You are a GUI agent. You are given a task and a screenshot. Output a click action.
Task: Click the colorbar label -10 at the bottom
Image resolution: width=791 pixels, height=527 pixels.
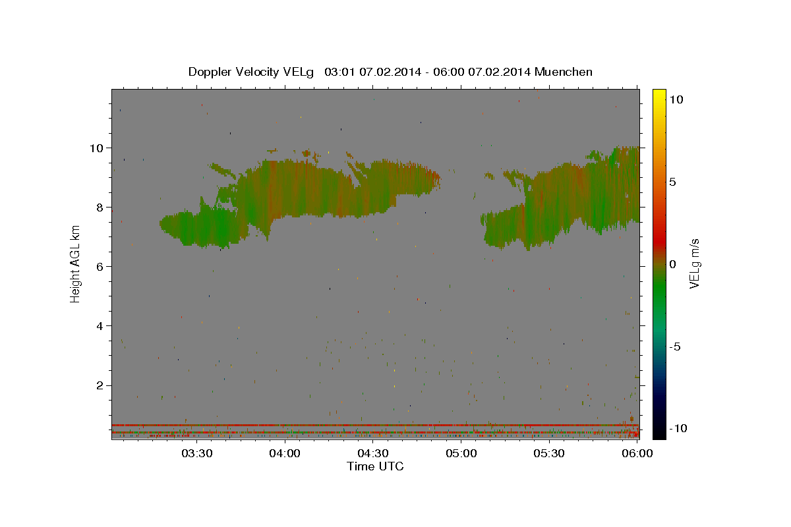678,428
